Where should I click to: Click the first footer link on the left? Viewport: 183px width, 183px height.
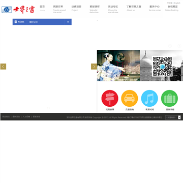(6, 117)
